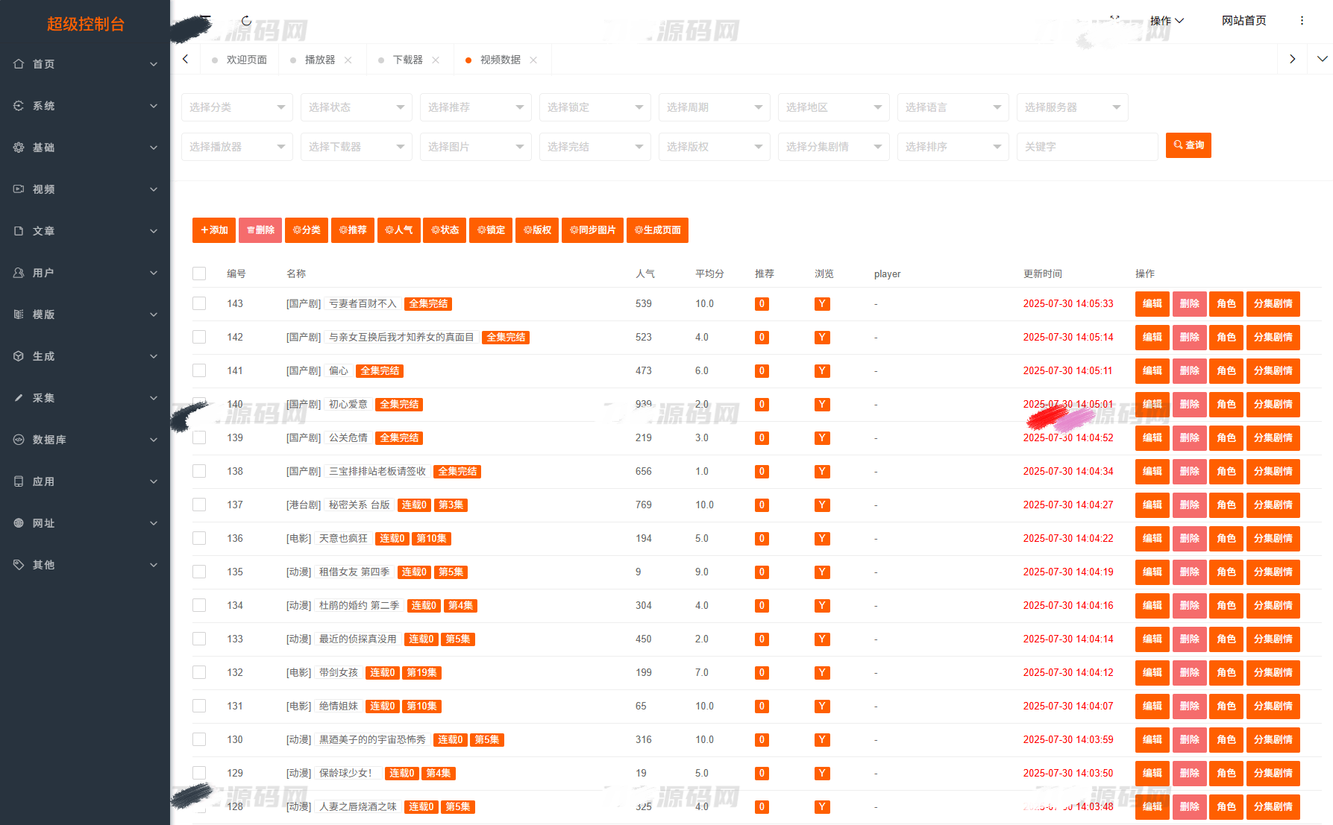Open the vertical three-dot more menu
The height and width of the screenshot is (825, 1333).
click(x=1302, y=21)
